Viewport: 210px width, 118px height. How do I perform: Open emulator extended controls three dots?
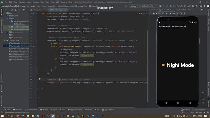pyautogui.click(x=184, y=13)
